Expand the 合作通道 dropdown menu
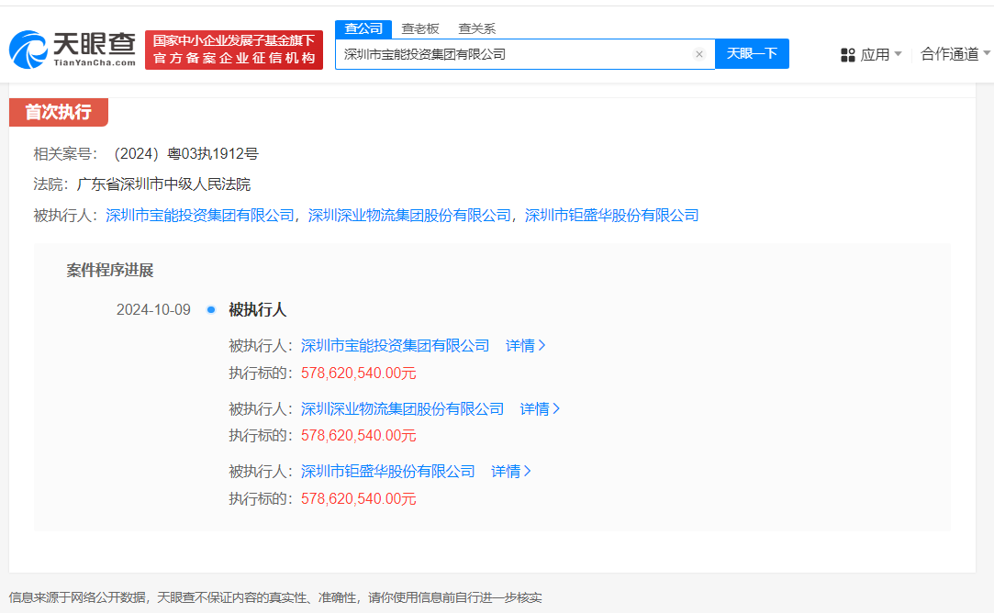This screenshot has width=994, height=613. click(x=955, y=54)
